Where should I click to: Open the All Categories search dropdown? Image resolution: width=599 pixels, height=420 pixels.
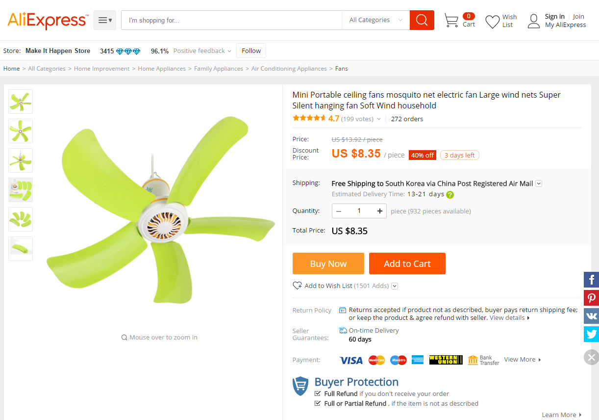[375, 20]
